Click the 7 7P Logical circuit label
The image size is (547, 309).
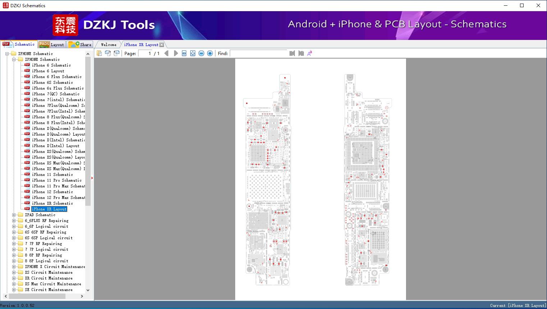tap(46, 249)
